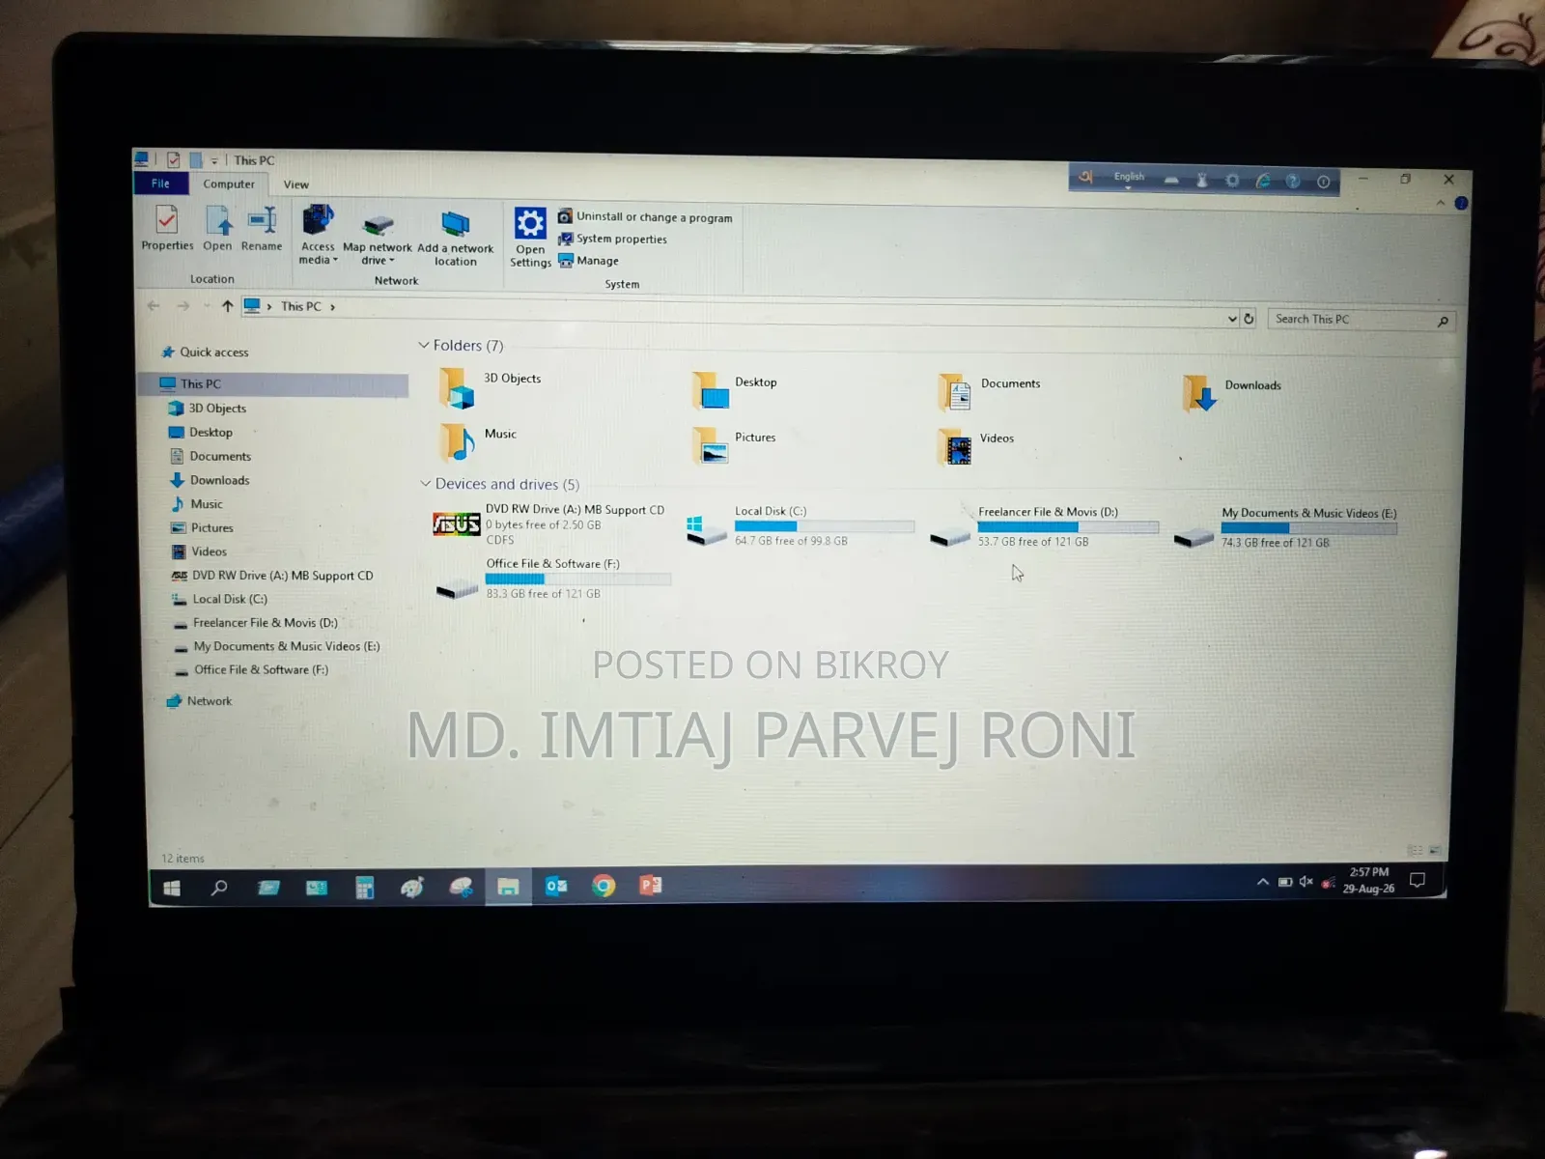This screenshot has width=1545, height=1159.
Task: Click System properties in ribbon
Action: 612,239
